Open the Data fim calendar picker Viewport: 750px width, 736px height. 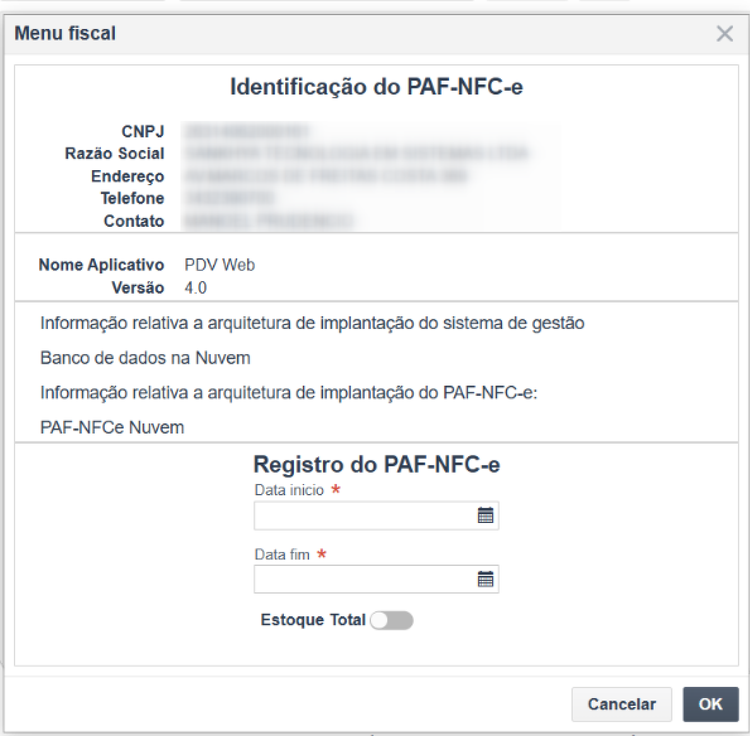pyautogui.click(x=485, y=579)
